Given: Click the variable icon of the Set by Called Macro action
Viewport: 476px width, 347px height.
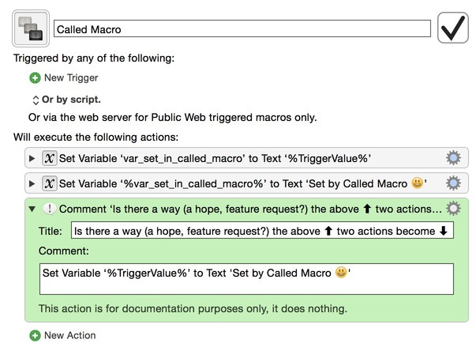Looking at the screenshot, I should pos(50,183).
